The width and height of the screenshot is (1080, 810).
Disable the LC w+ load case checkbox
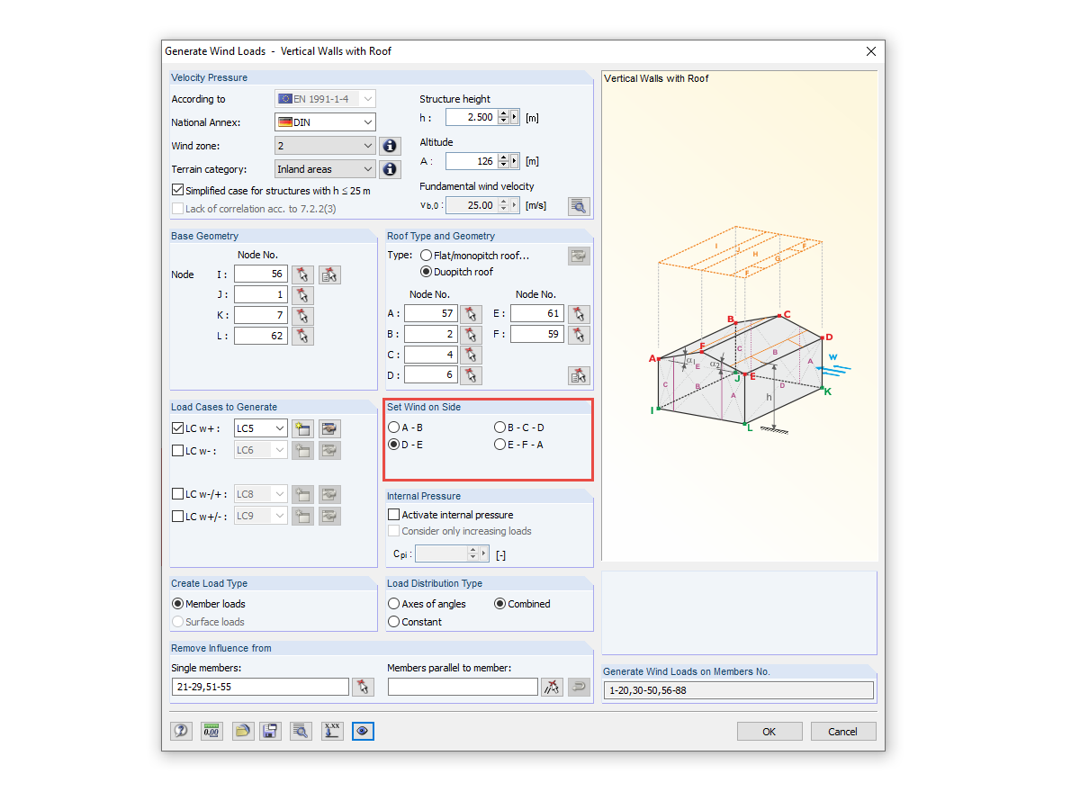(177, 428)
